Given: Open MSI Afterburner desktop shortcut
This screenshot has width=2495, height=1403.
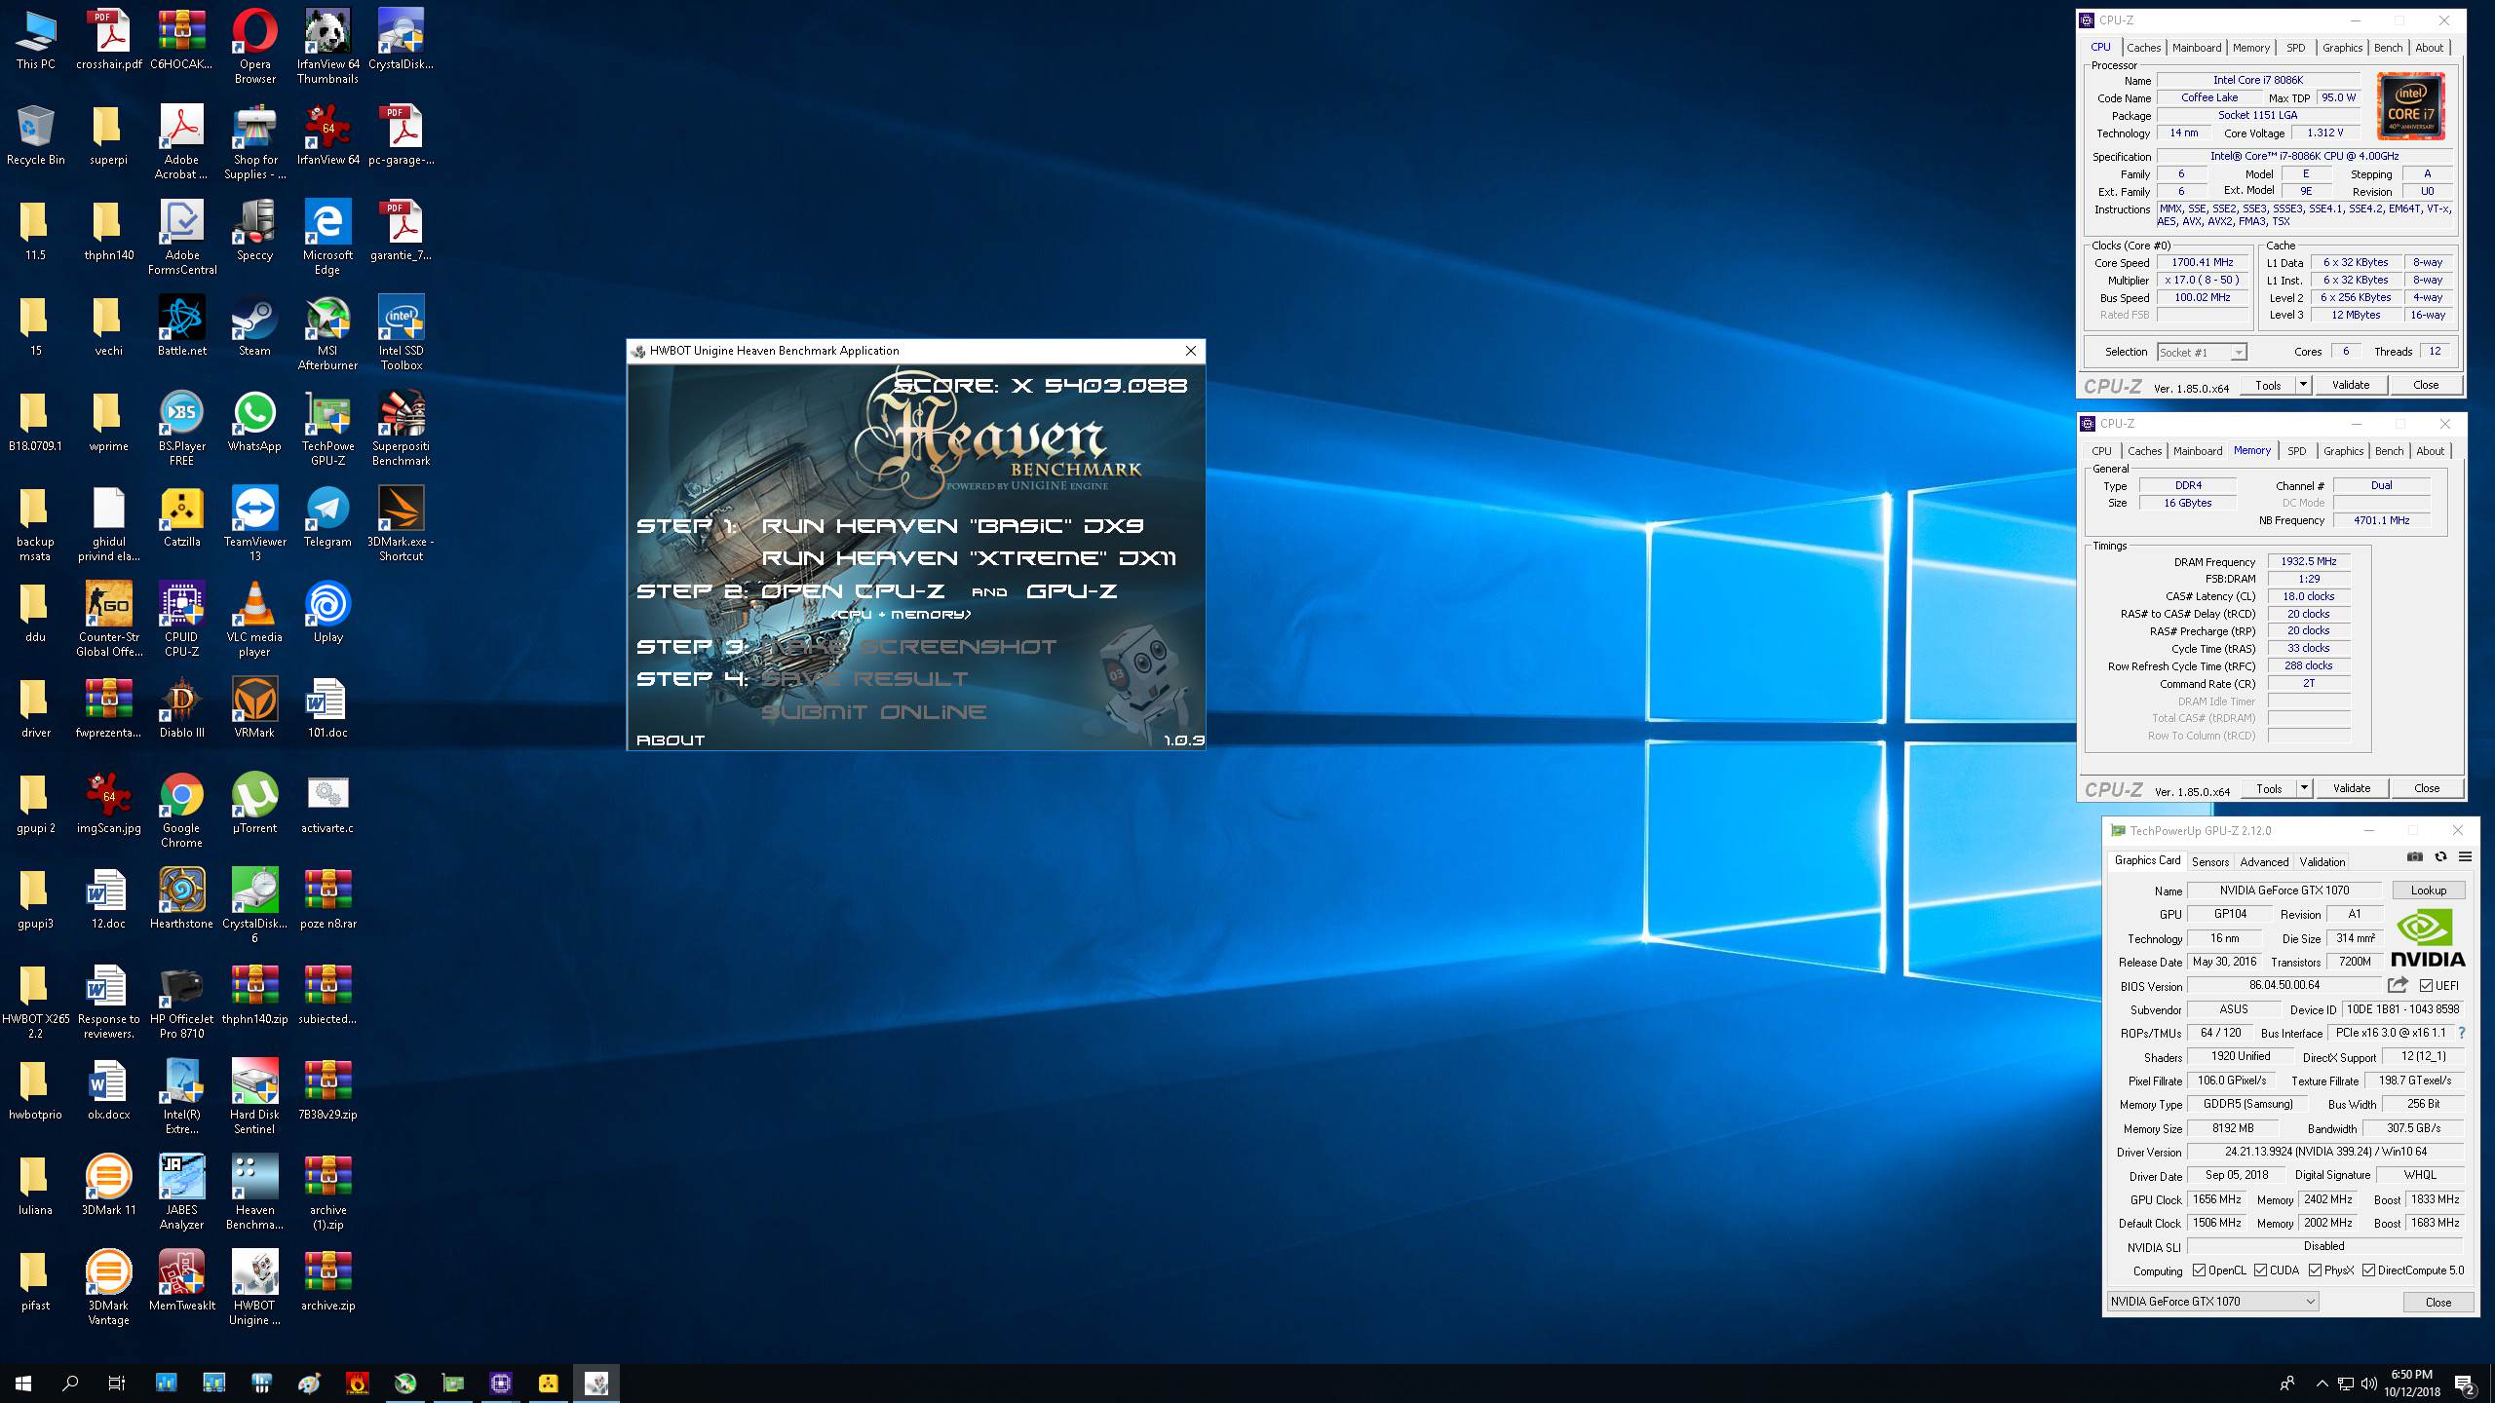Looking at the screenshot, I should (x=327, y=333).
